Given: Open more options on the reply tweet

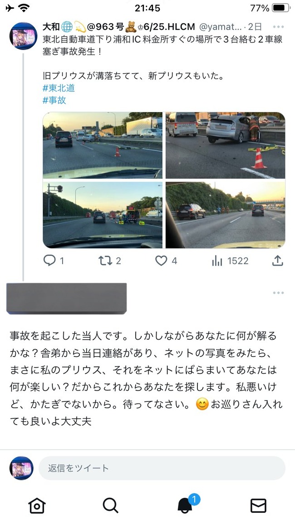Looking at the screenshot, I should point(278,292).
